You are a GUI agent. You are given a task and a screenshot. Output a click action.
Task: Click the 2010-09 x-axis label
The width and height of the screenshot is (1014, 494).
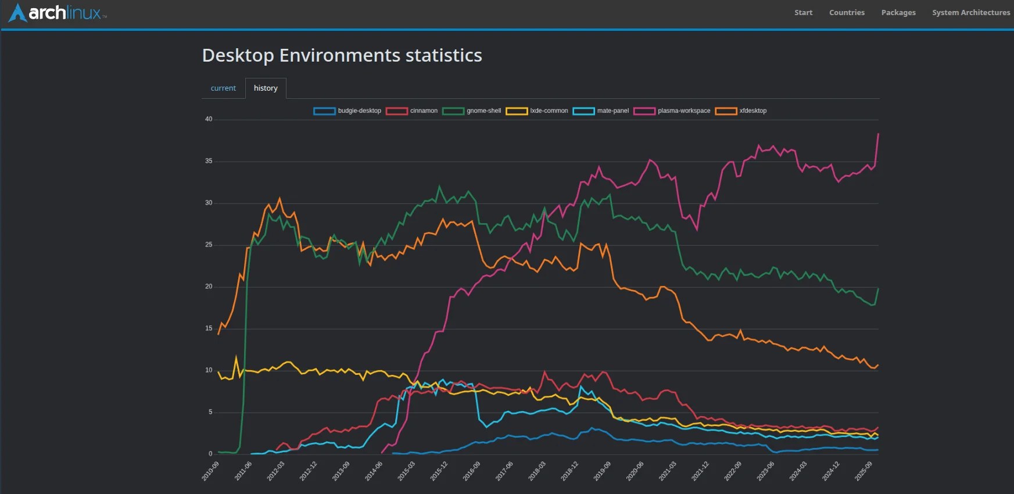[x=210, y=471]
